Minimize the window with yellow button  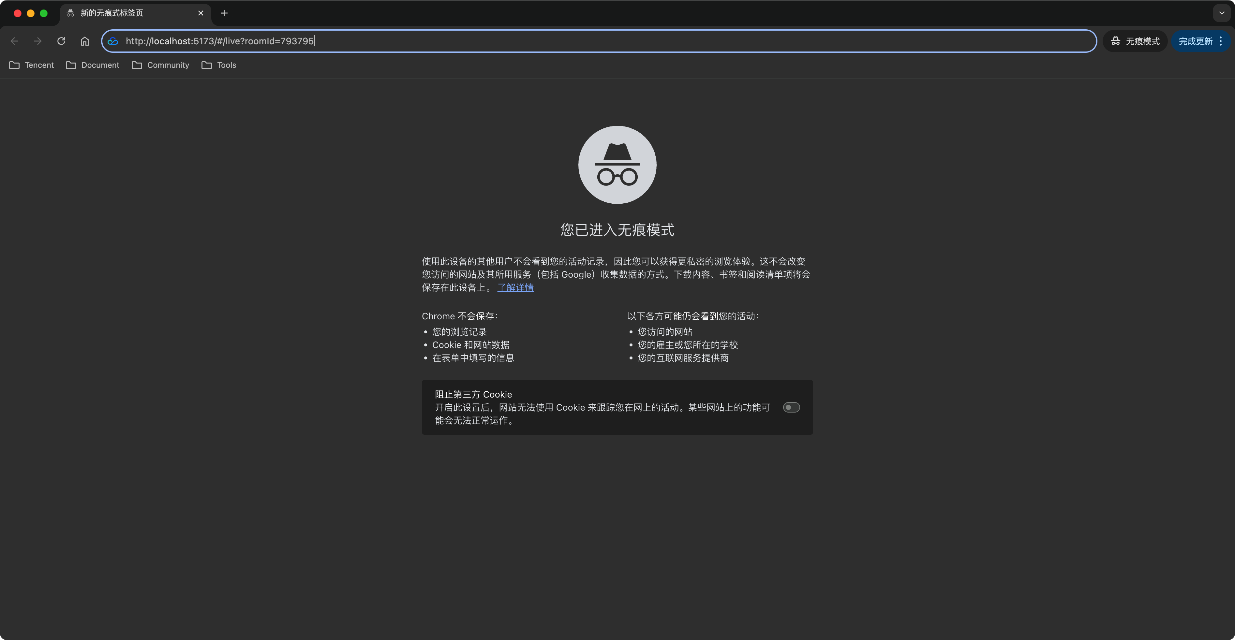pyautogui.click(x=31, y=13)
